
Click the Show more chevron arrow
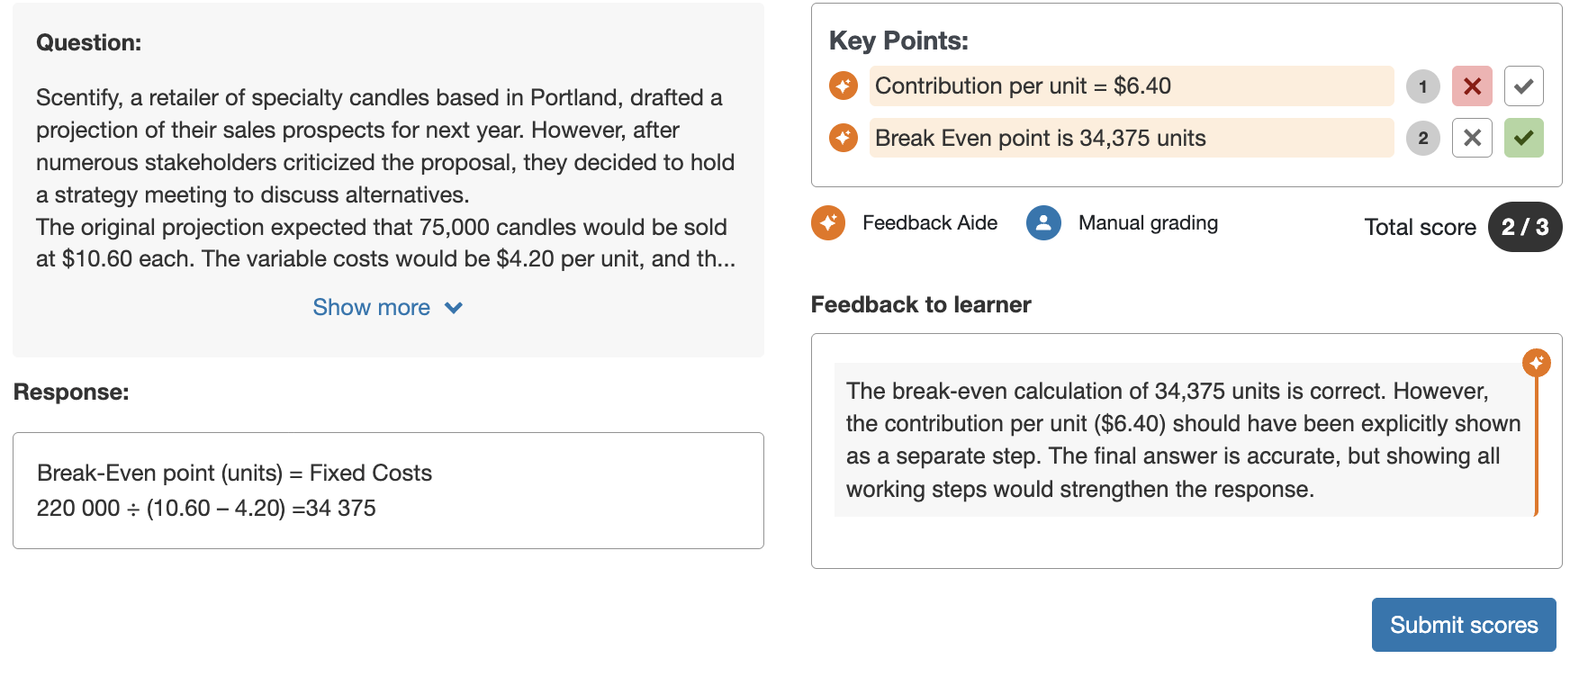point(454,308)
